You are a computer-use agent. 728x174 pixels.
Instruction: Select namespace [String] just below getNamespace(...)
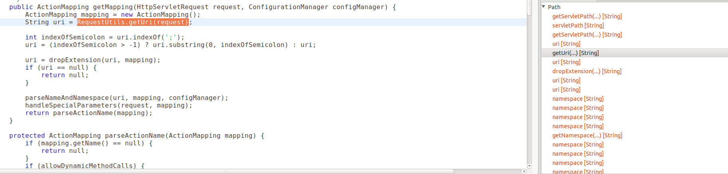[x=578, y=145]
